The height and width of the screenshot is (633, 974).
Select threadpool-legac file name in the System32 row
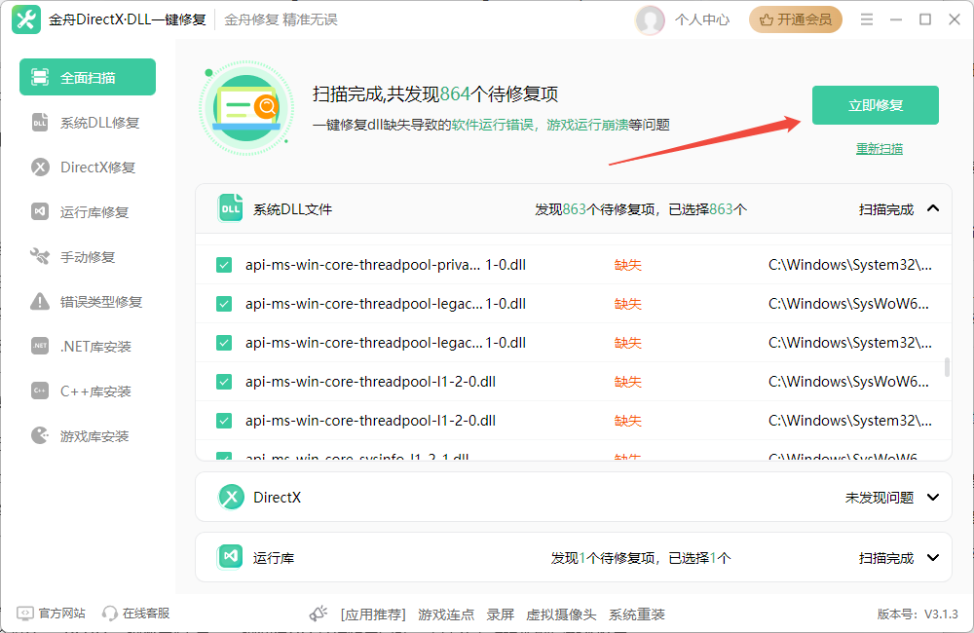coord(386,342)
